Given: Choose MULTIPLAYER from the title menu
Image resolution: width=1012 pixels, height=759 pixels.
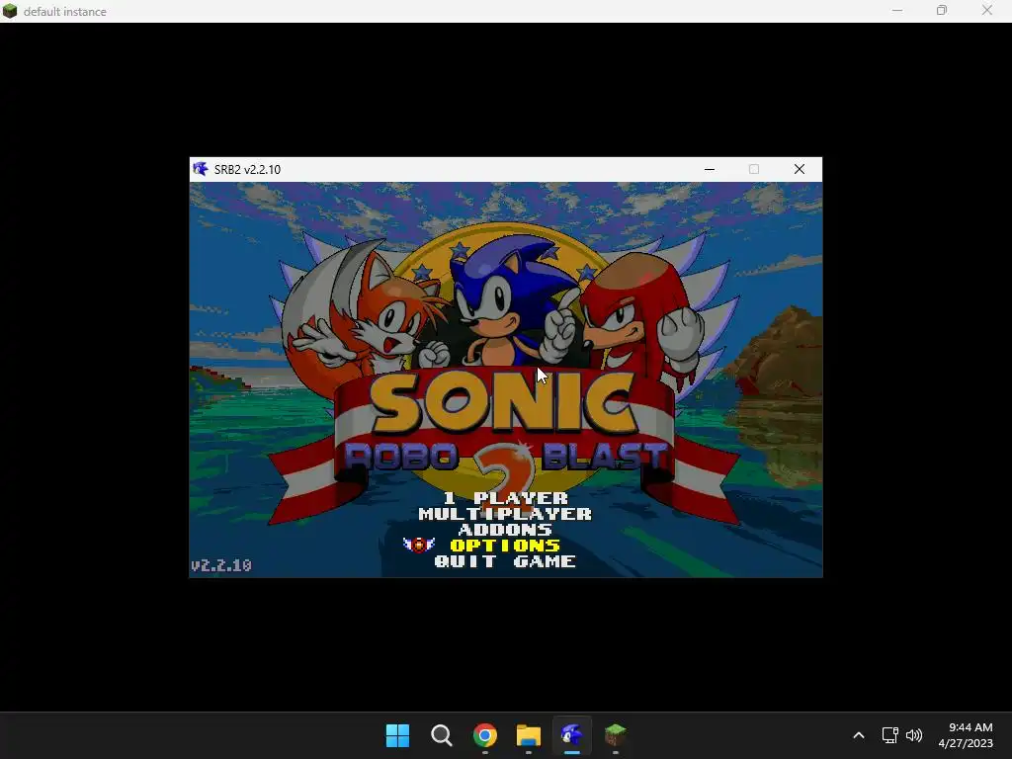Looking at the screenshot, I should [505, 514].
